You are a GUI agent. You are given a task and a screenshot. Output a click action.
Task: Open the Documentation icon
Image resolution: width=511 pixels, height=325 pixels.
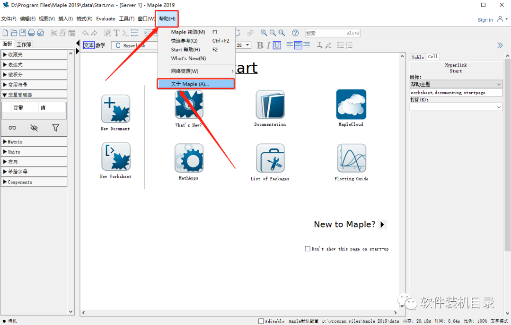(x=270, y=105)
